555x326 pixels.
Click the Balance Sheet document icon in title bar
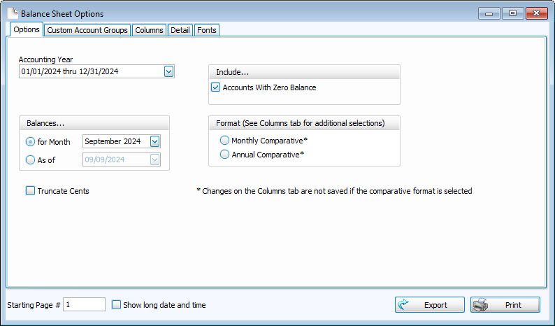tap(13, 13)
